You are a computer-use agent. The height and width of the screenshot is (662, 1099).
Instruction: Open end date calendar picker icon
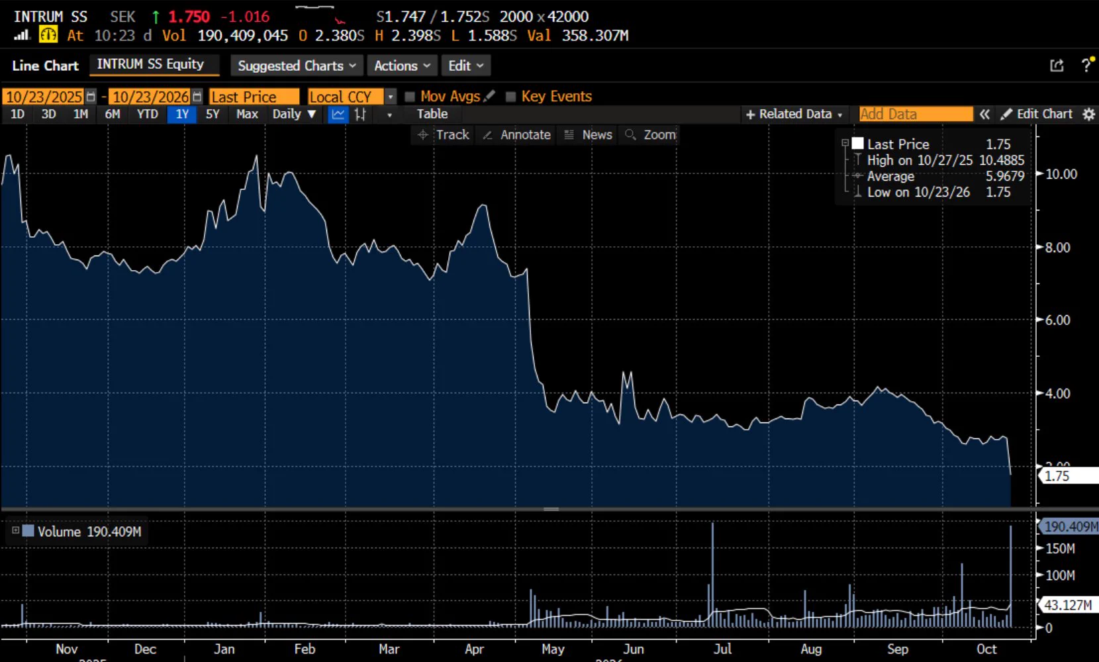[197, 97]
